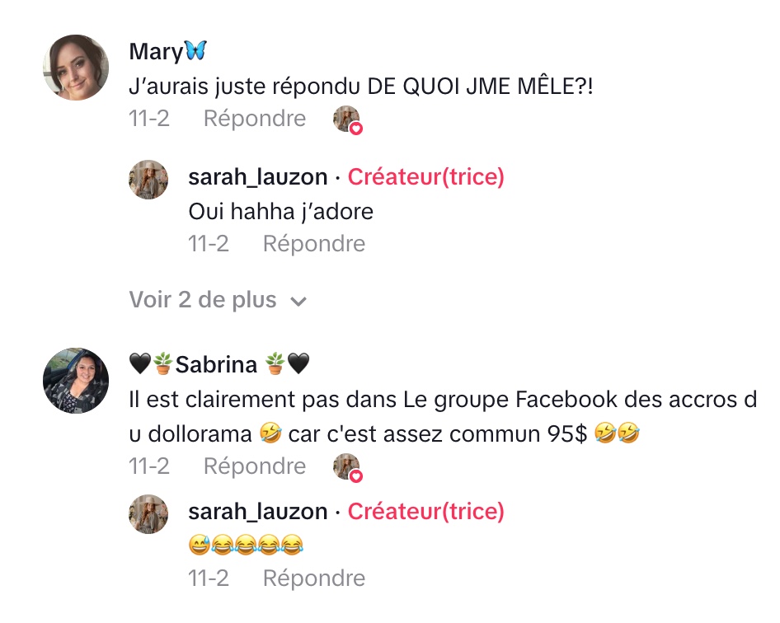
Task: Click creator-liked badge under Sabrina's comment
Action: tap(347, 467)
